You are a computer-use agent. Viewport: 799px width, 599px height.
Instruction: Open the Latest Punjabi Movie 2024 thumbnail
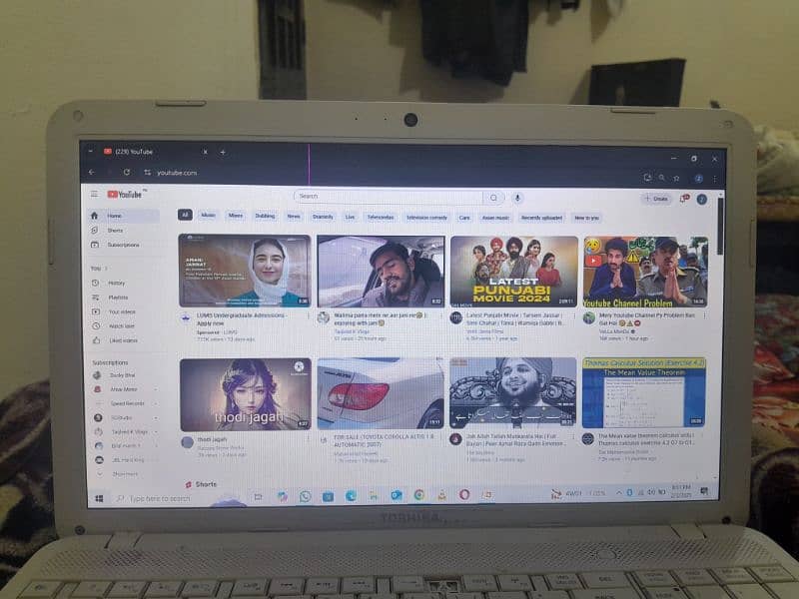pyautogui.click(x=513, y=271)
